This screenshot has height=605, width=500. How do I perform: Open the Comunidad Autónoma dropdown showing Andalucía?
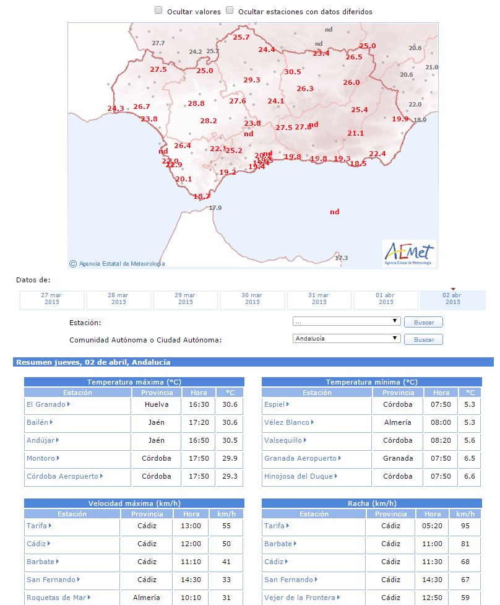click(x=347, y=338)
